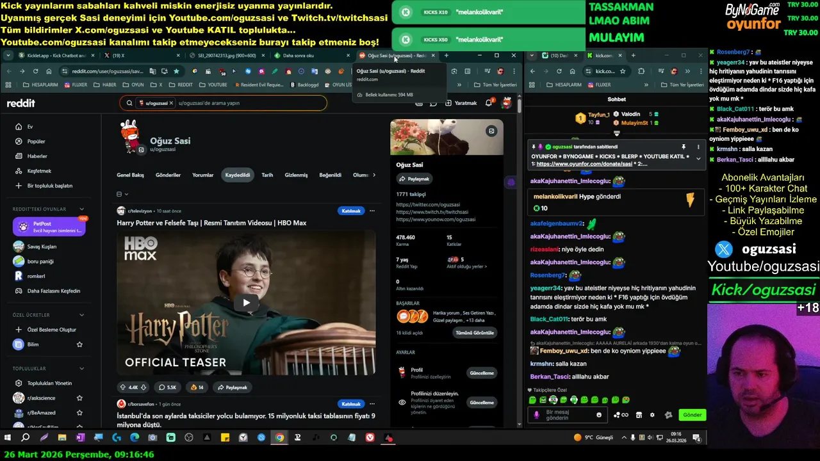The height and width of the screenshot is (461, 820).
Task: Join r/televizyon with Katılmak
Action: pos(351,211)
